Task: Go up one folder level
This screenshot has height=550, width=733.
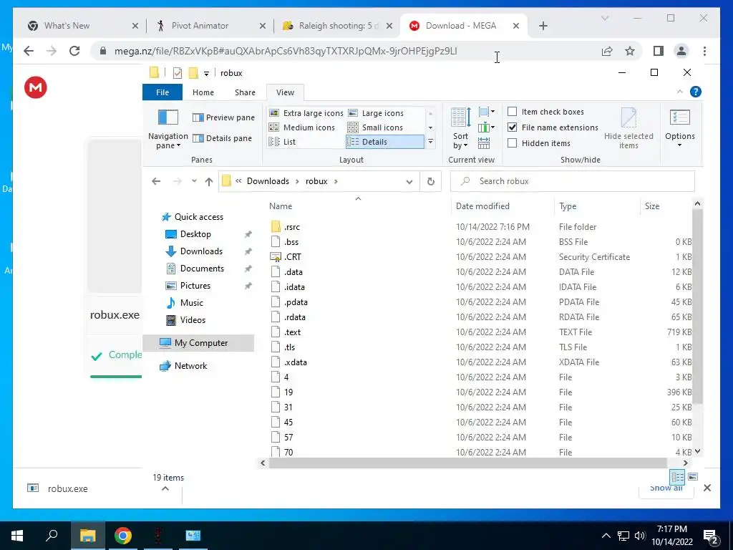Action: click(x=208, y=181)
